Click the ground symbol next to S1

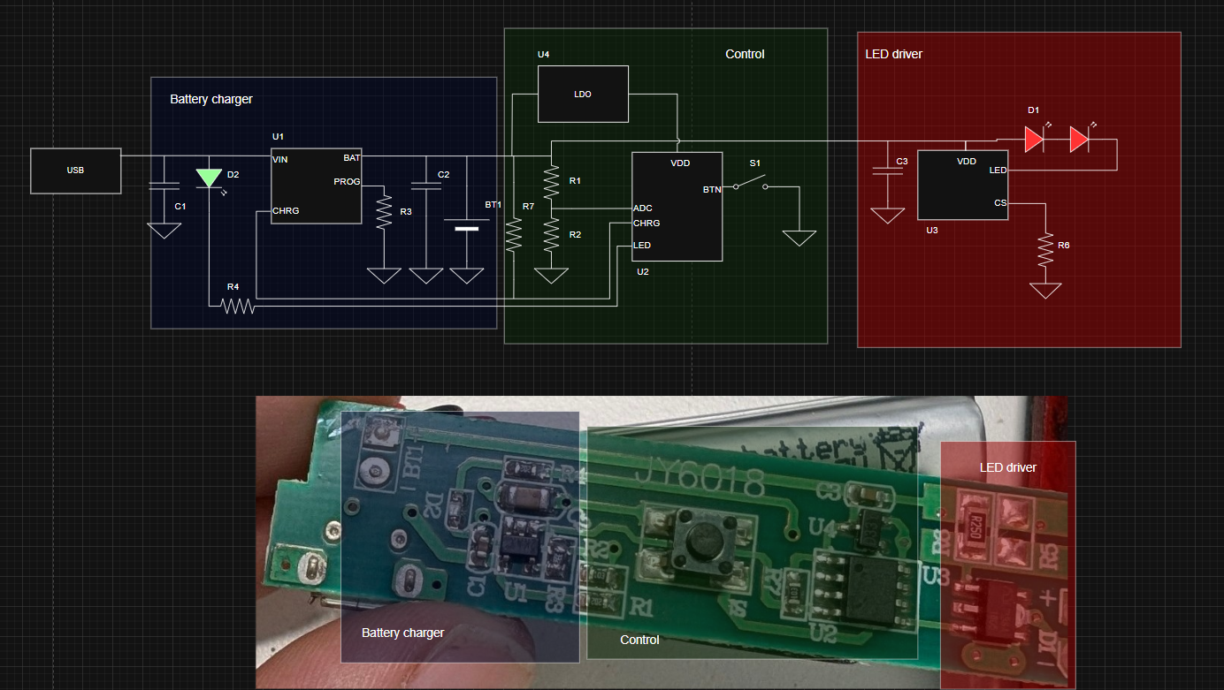[x=799, y=237]
